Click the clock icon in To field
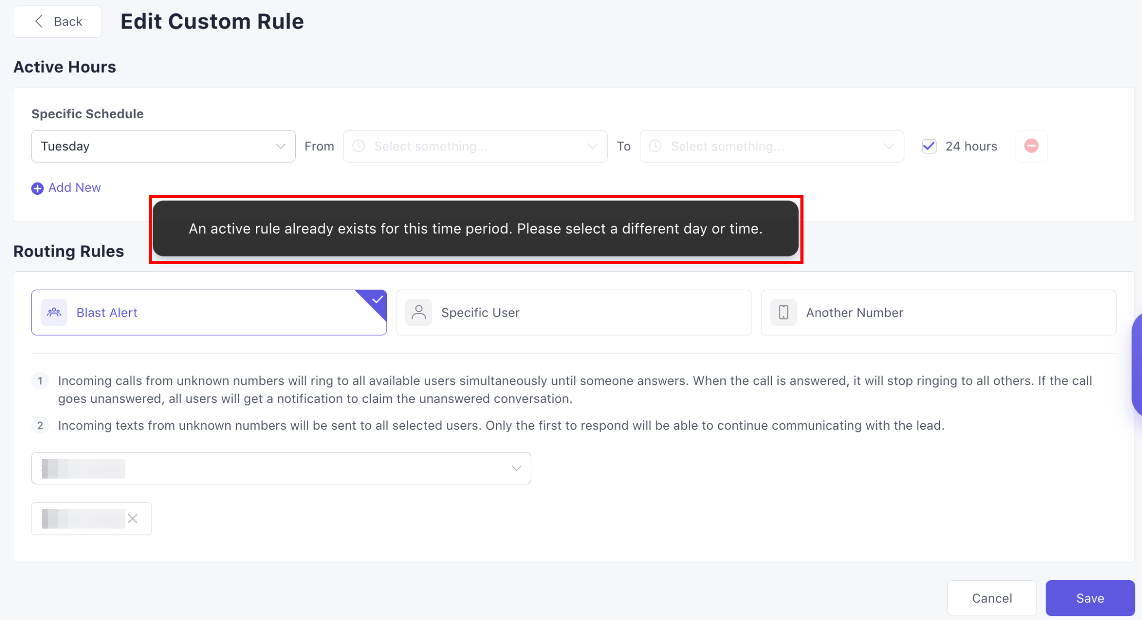The width and height of the screenshot is (1142, 620). 655,146
